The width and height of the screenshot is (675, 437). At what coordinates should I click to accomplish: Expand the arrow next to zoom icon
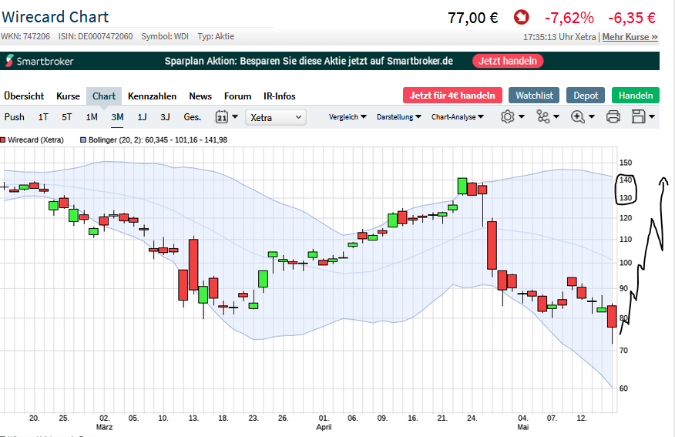(592, 116)
